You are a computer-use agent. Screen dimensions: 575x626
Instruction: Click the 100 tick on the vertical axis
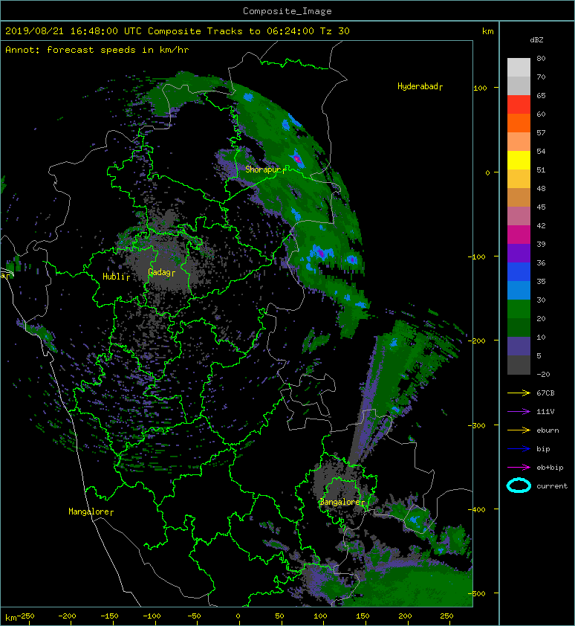(480, 88)
